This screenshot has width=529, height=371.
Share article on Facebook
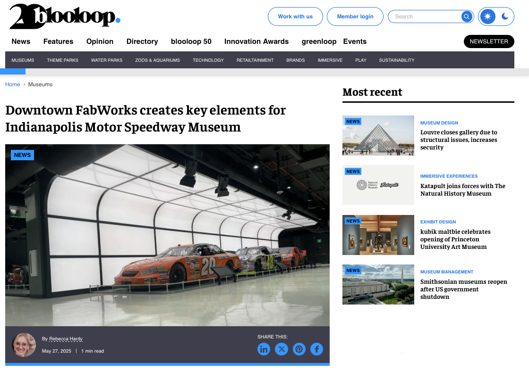(316, 349)
